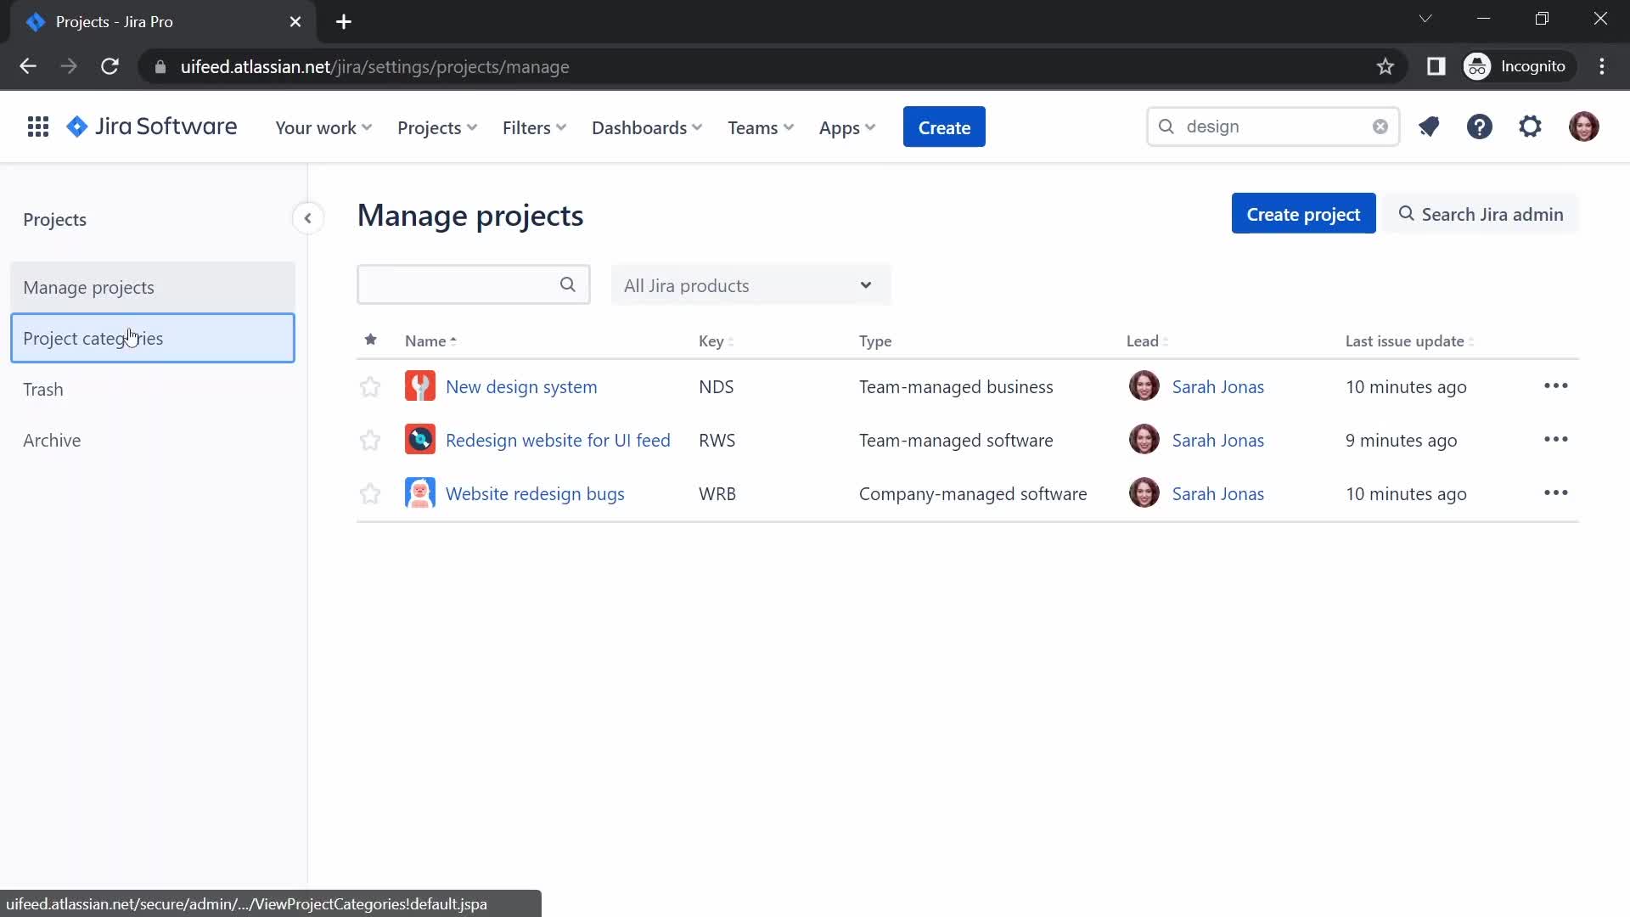Sort by Last issue update column
Viewport: 1630px width, 917px height.
coord(1409,340)
